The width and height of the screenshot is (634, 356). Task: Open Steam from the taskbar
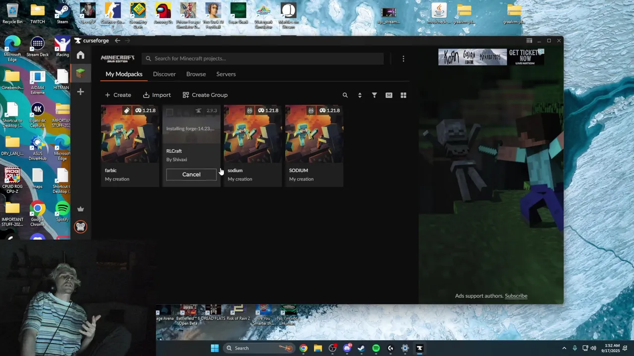361,348
